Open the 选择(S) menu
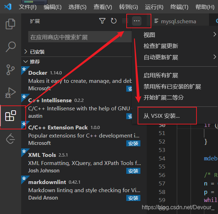Screen dimensions: 218x214 click(77, 7)
